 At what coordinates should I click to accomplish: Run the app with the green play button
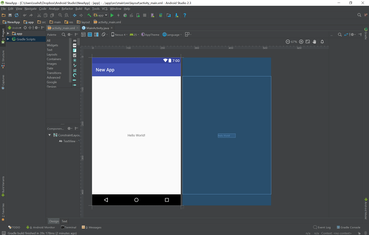coord(112,15)
